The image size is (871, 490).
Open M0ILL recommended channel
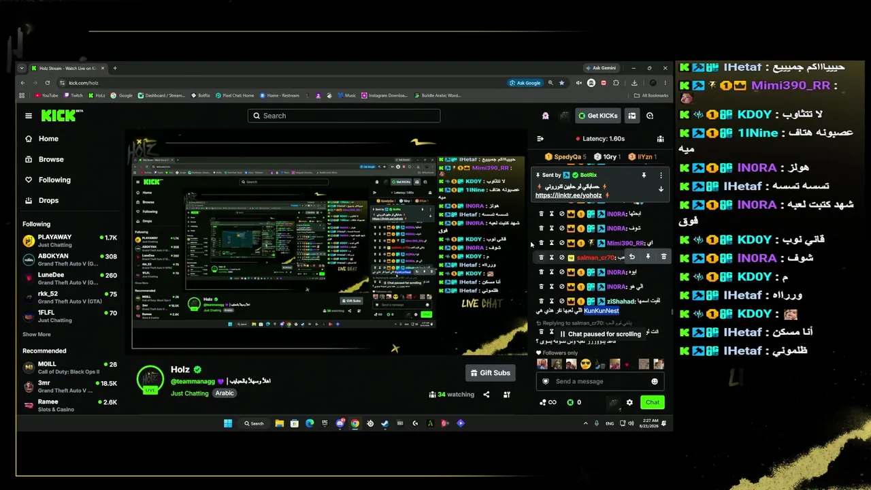click(70, 367)
